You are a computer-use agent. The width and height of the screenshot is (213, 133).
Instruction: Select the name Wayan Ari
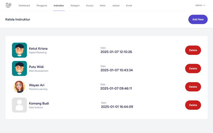coord(37,85)
